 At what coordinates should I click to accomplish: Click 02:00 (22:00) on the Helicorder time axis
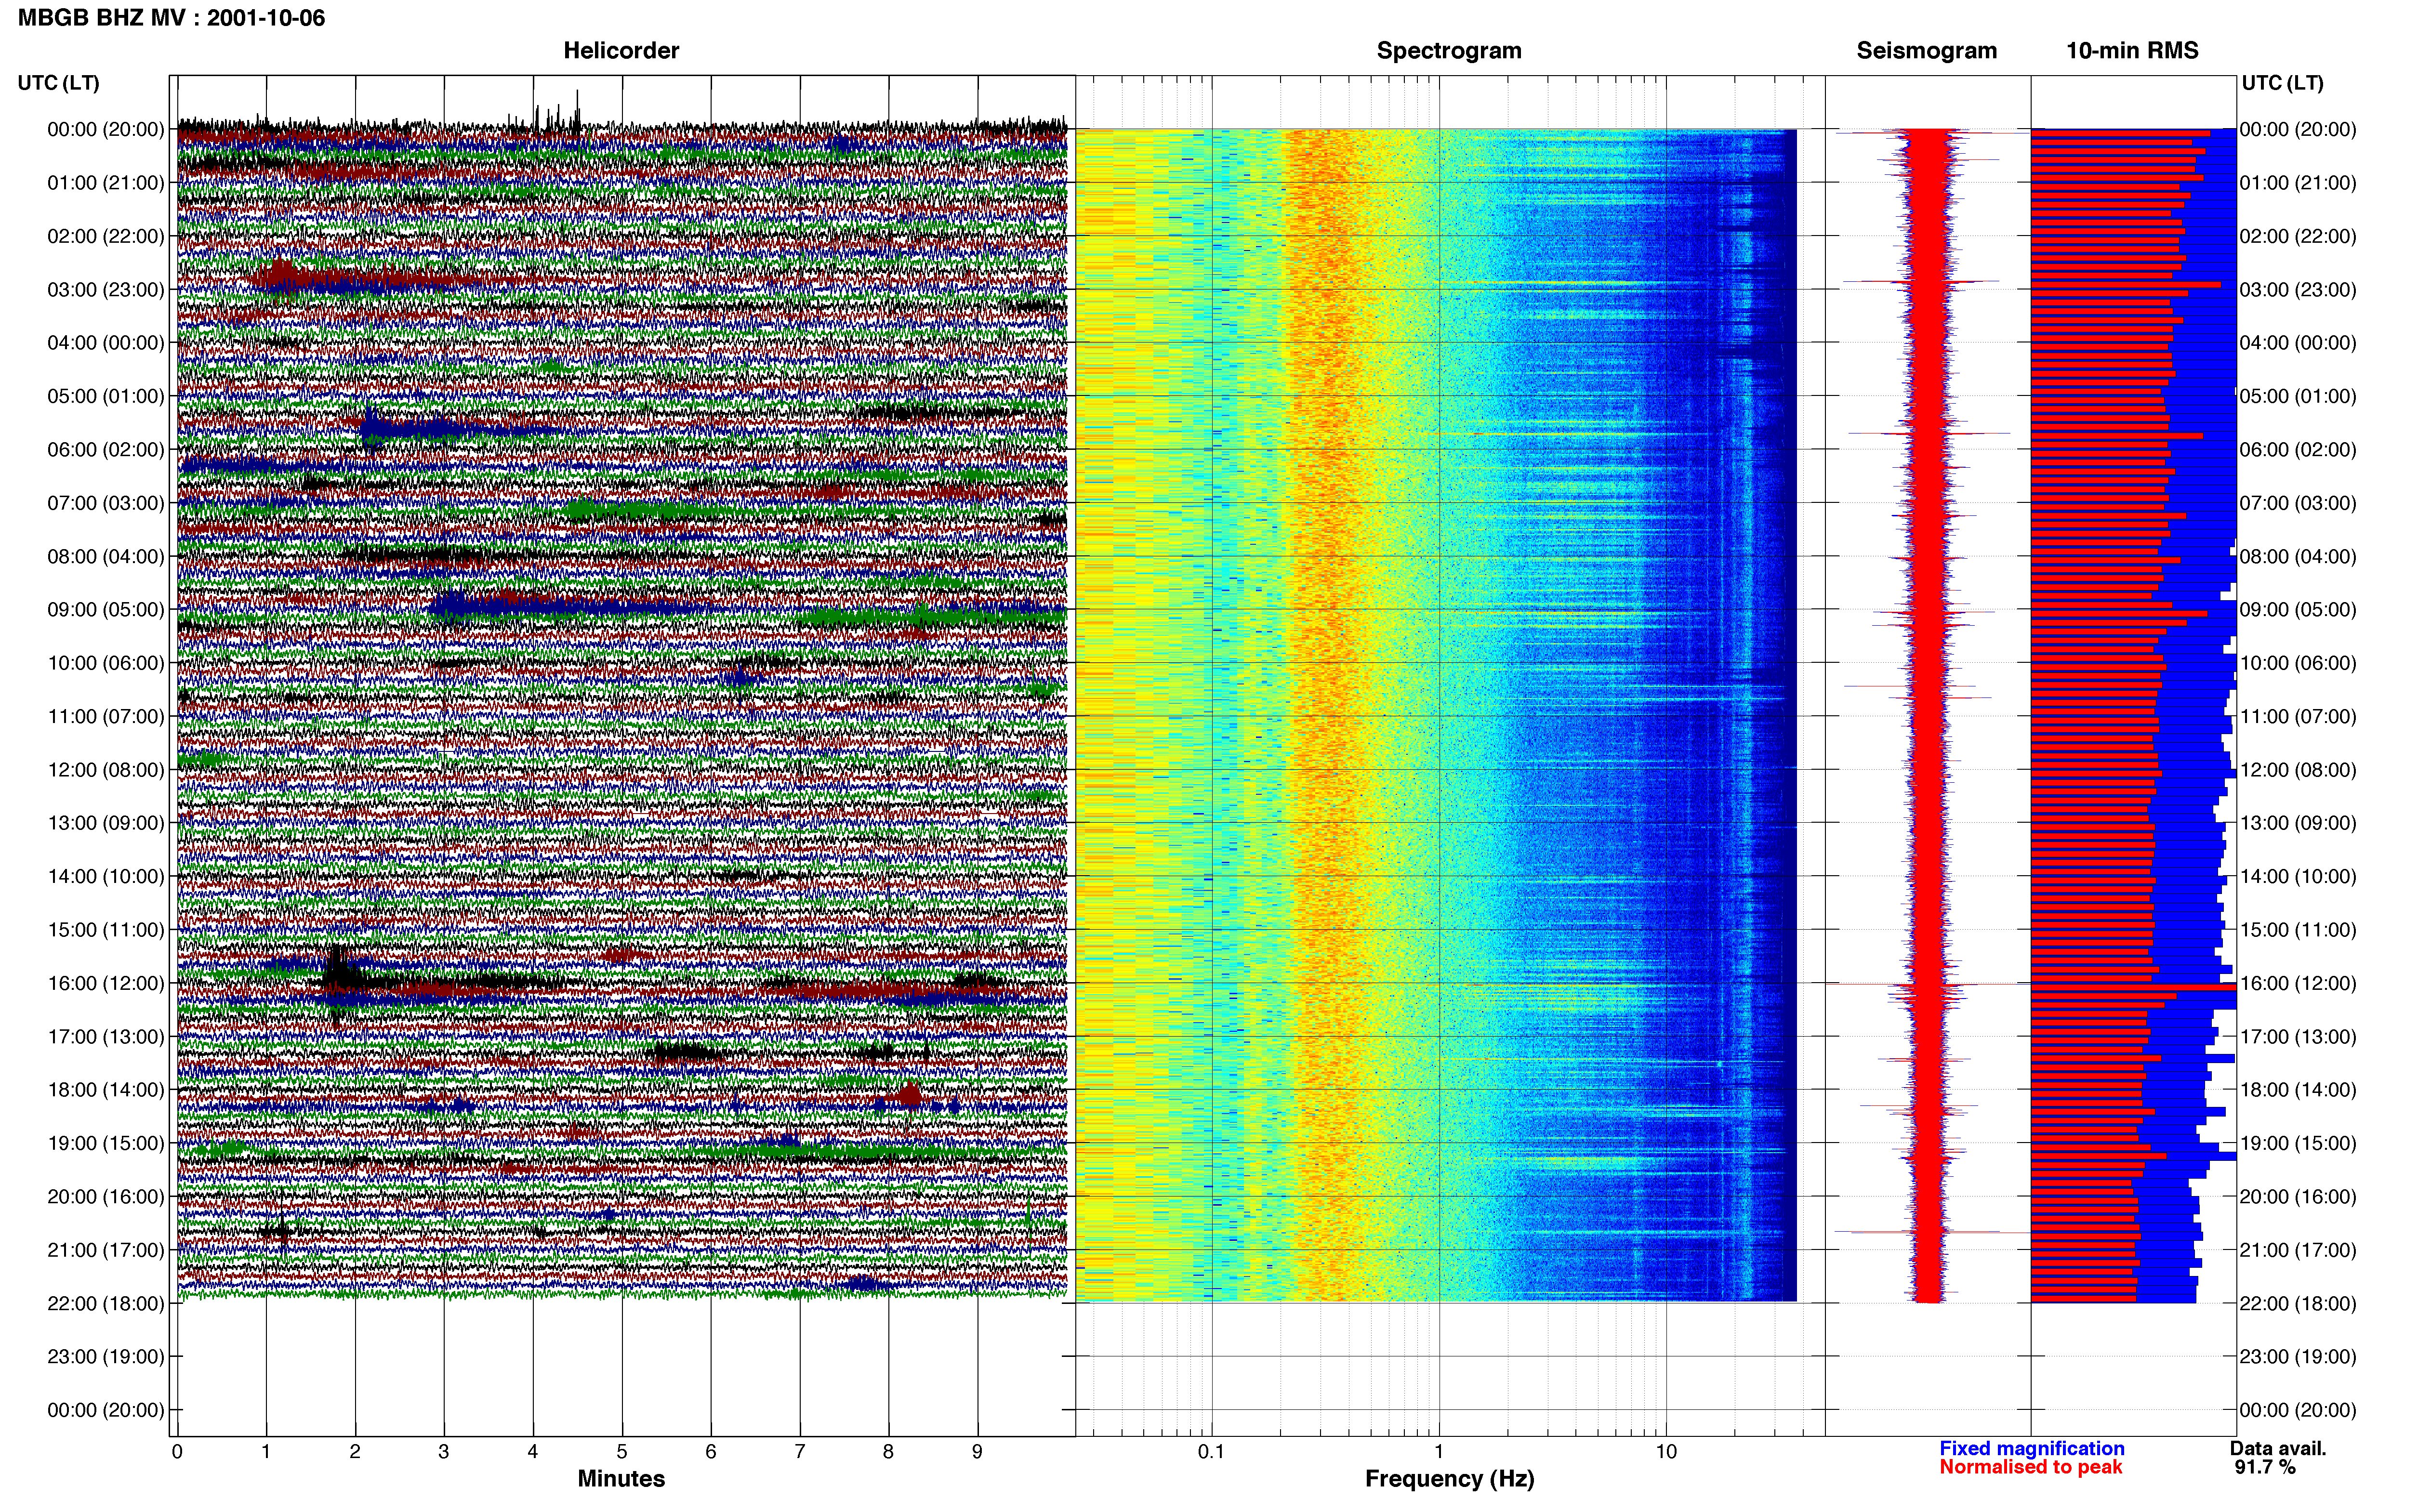(106, 236)
